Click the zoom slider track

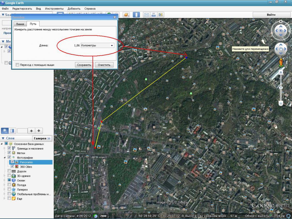click(281, 93)
